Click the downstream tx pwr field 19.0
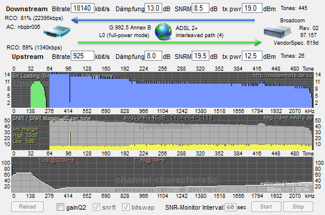The image size is (325, 215). coord(252,8)
